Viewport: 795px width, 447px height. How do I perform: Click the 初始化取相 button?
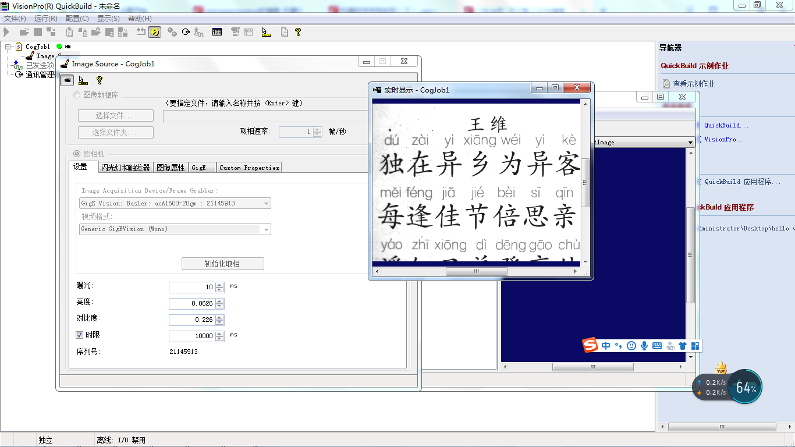[x=222, y=264]
